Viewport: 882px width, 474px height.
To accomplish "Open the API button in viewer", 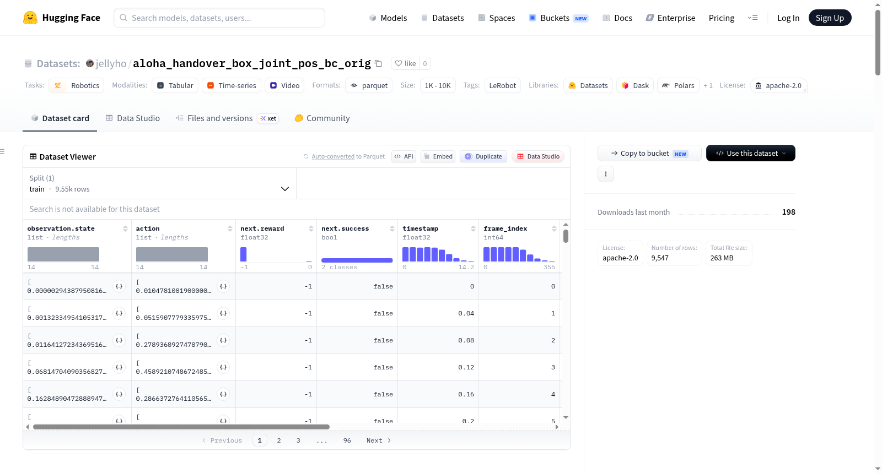I will point(404,156).
